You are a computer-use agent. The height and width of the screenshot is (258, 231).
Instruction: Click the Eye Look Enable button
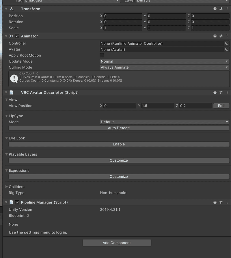[119, 144]
